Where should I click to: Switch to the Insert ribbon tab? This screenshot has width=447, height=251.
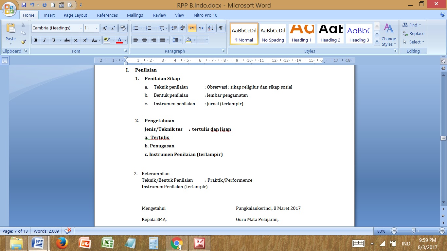(x=49, y=15)
